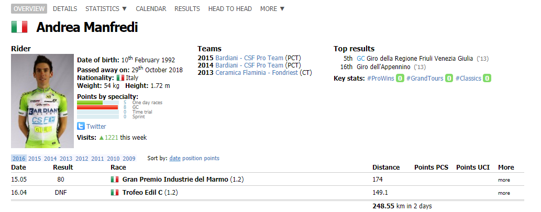Click the Italian flag beside rider name
This screenshot has width=541, height=212.
19,27
